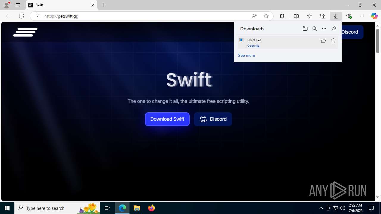Image resolution: width=381 pixels, height=214 pixels.
Task: Click the page vertical scrollbar thumb
Action: click(x=377, y=41)
